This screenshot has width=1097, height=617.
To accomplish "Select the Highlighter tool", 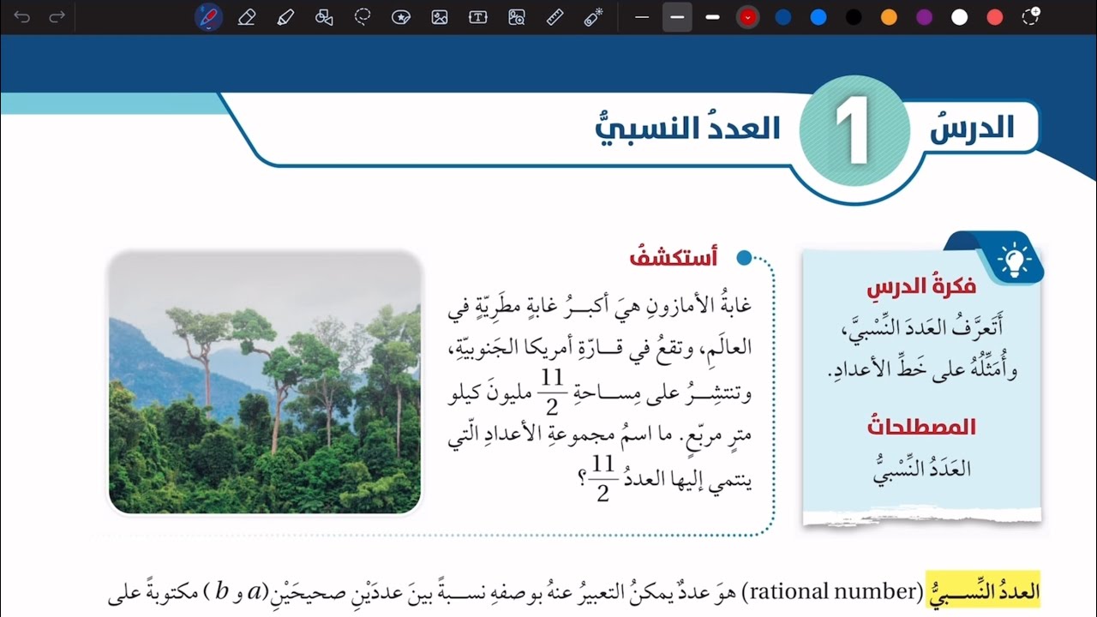I will [286, 17].
